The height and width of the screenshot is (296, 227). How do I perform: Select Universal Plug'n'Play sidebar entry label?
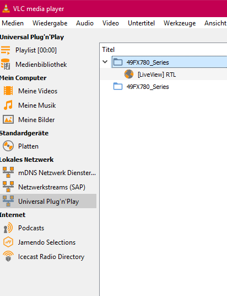(48, 202)
